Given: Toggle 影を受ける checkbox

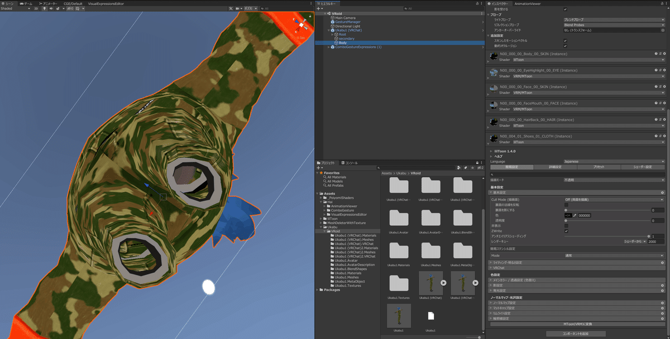Looking at the screenshot, I should click(565, 9).
